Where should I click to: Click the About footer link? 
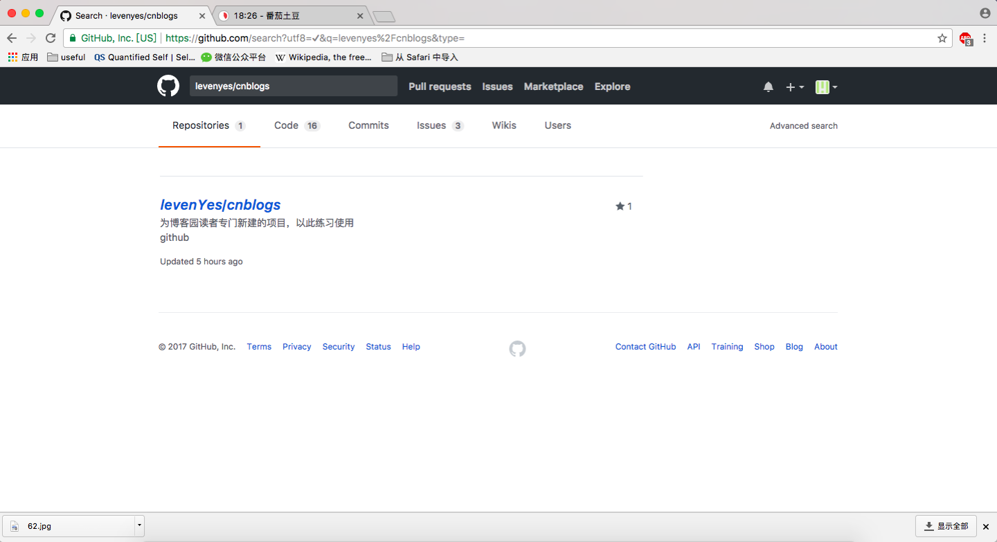[x=826, y=347]
